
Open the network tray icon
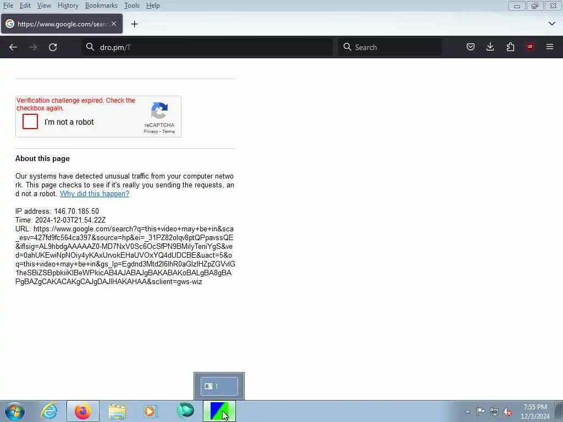494,412
